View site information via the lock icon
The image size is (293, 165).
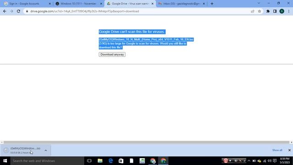(x=27, y=11)
